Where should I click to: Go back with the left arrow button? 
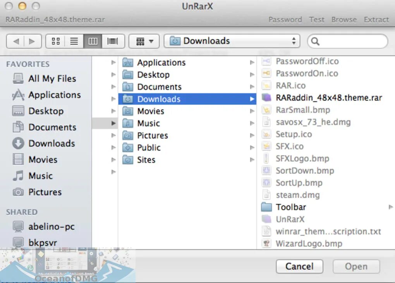click(16, 41)
